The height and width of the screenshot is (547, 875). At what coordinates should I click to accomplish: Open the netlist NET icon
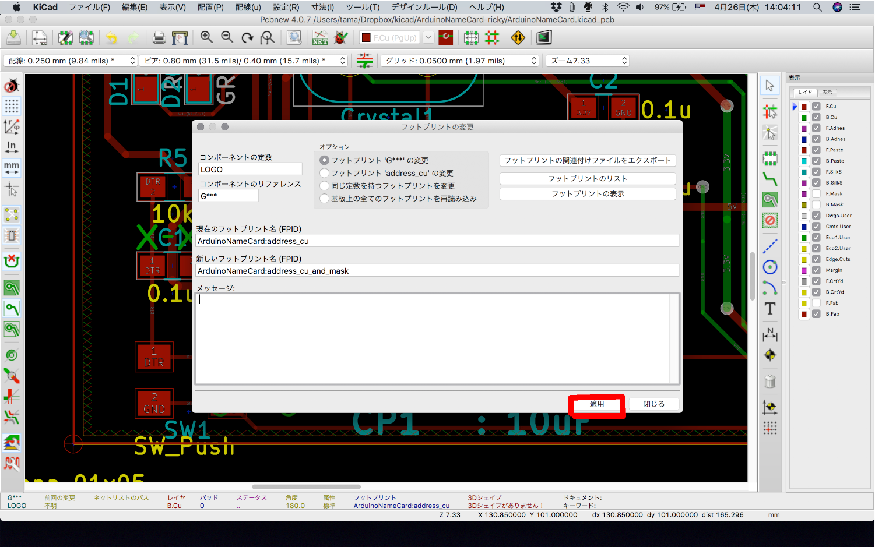(x=320, y=38)
